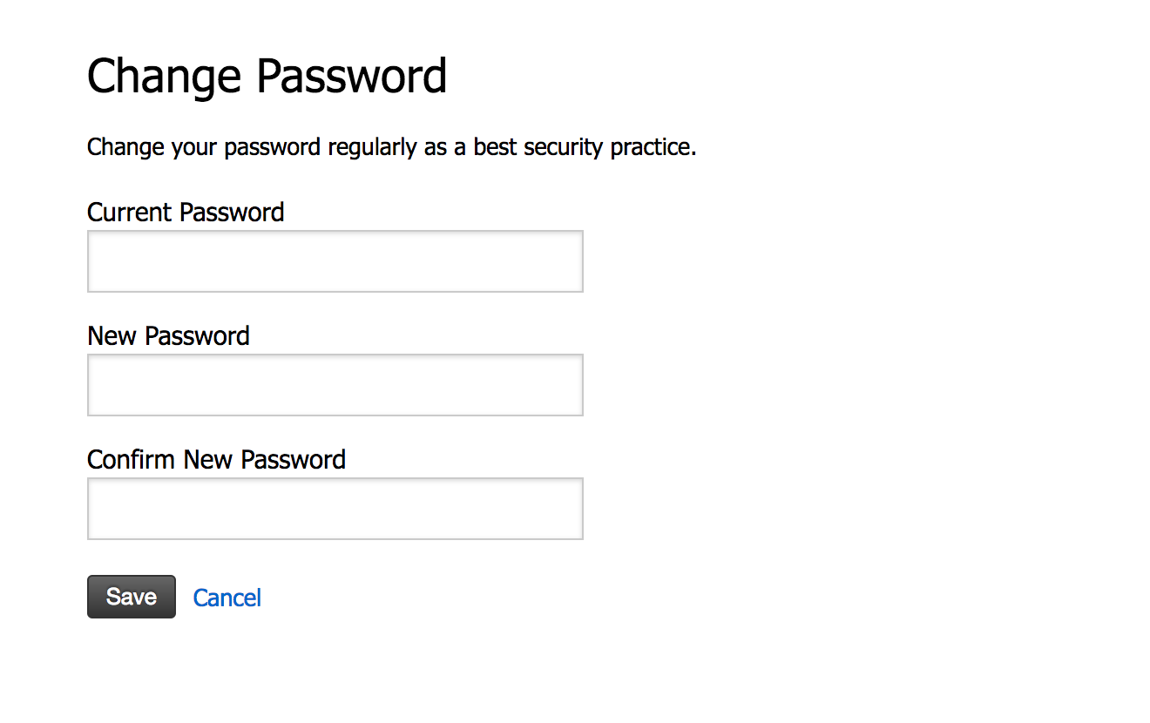Save the new password settings
The image size is (1150, 723).
132,597
